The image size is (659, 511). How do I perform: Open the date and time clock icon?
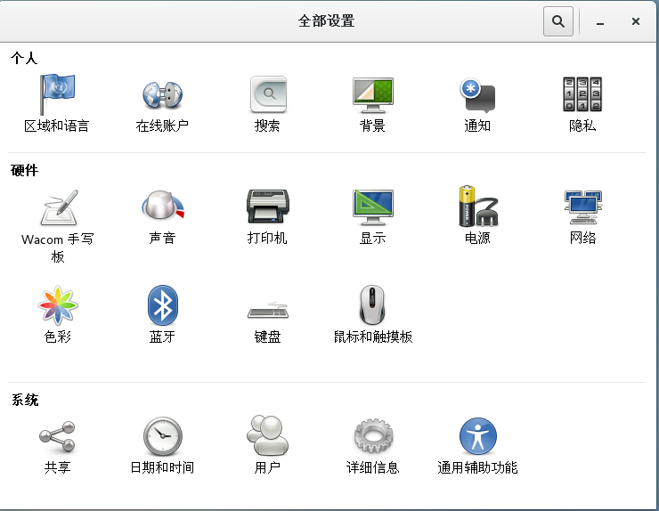coord(163,436)
